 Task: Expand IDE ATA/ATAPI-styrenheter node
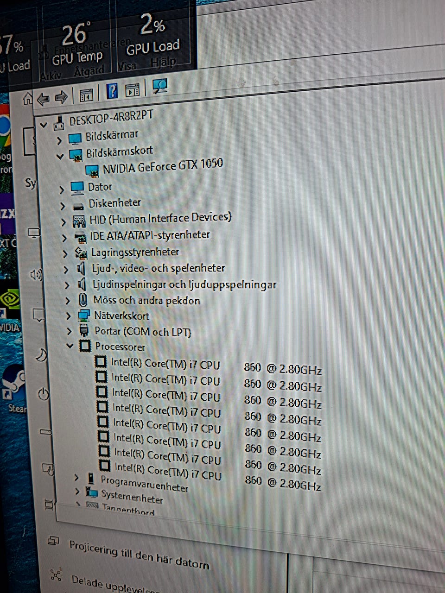click(64, 239)
